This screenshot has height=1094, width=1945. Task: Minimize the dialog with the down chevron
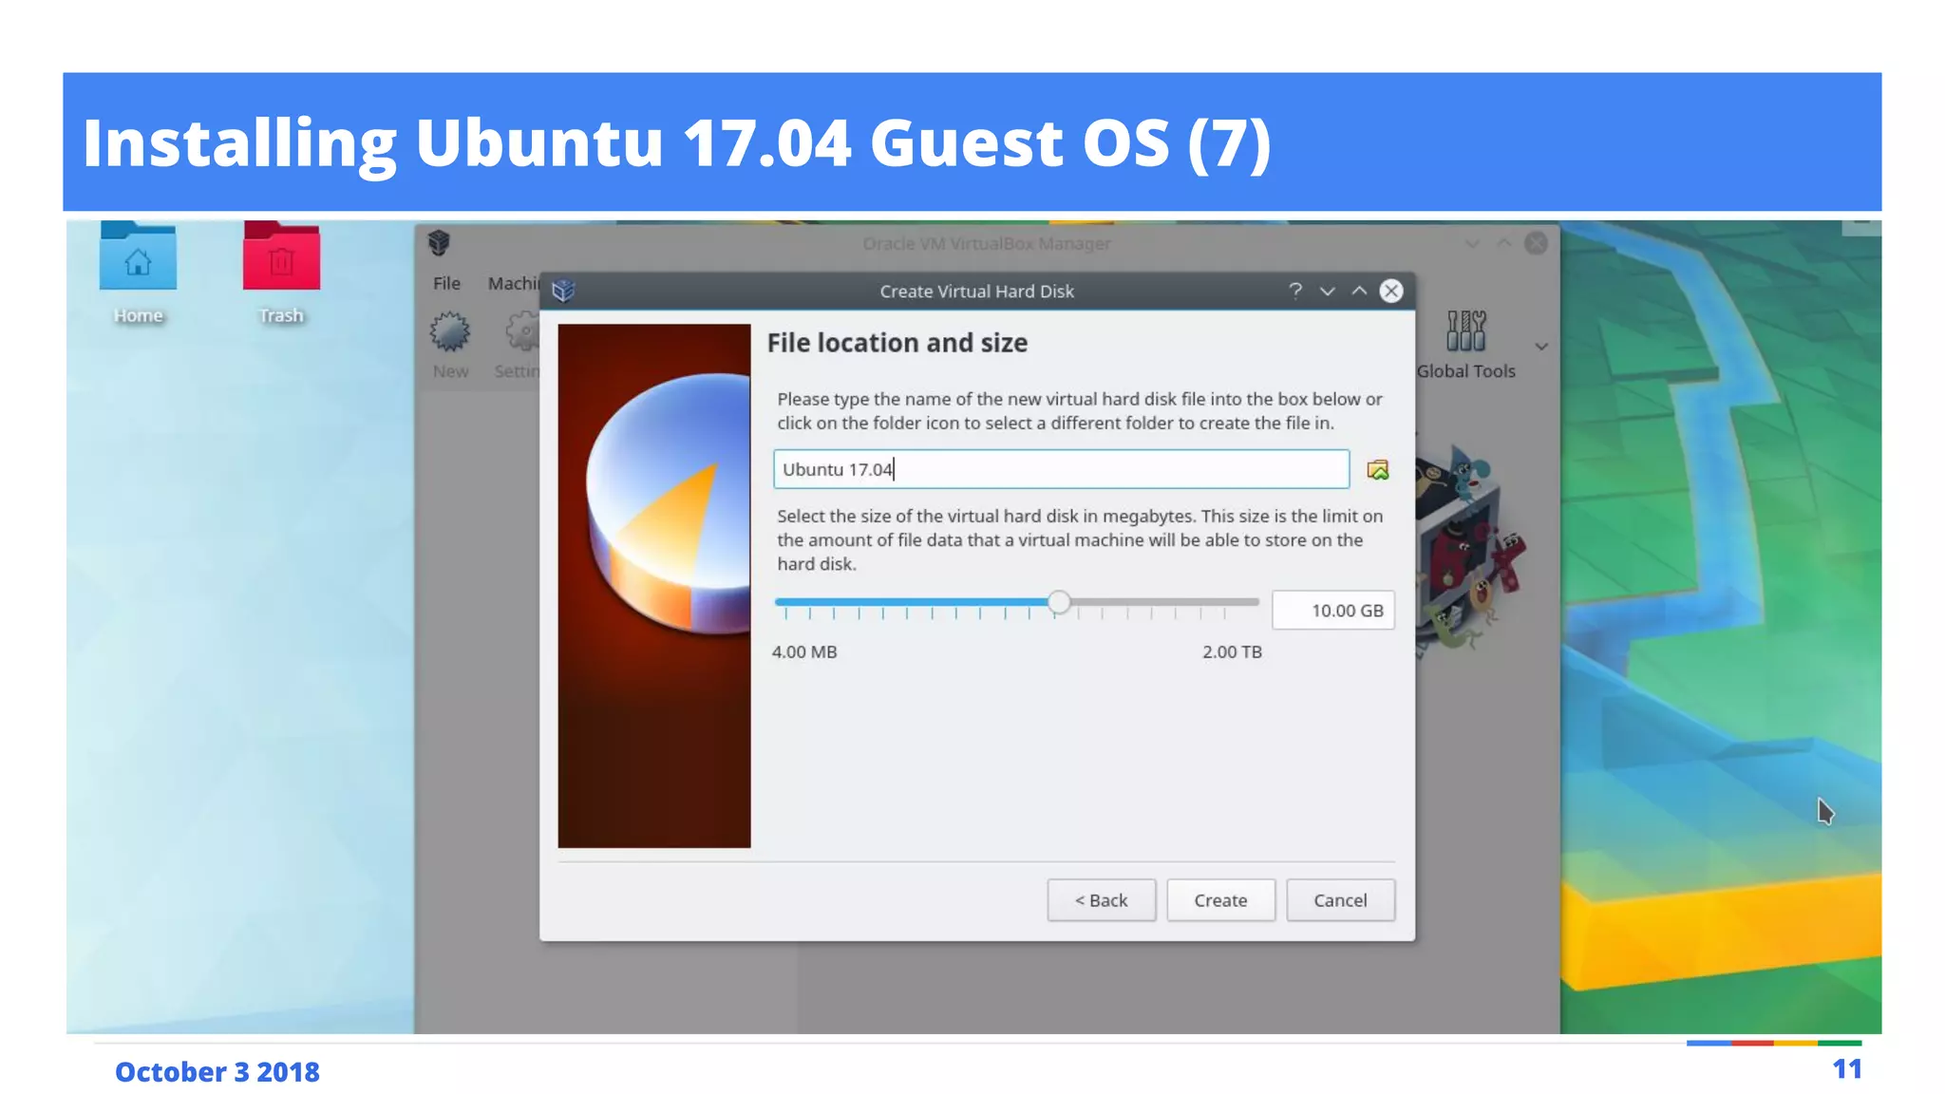(x=1328, y=291)
